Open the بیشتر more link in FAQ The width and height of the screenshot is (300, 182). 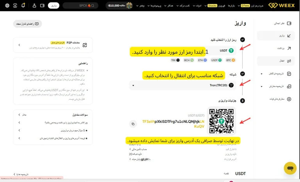(22, 115)
